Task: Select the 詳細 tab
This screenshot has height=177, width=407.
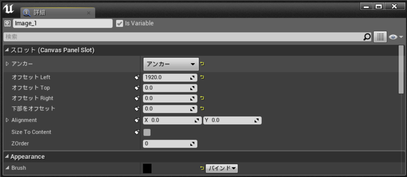Action: (x=58, y=12)
